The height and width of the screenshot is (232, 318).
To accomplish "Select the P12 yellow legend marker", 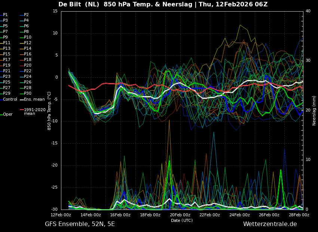I will click(22, 43).
